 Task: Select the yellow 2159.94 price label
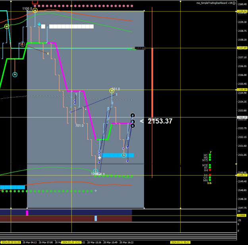(242, 11)
